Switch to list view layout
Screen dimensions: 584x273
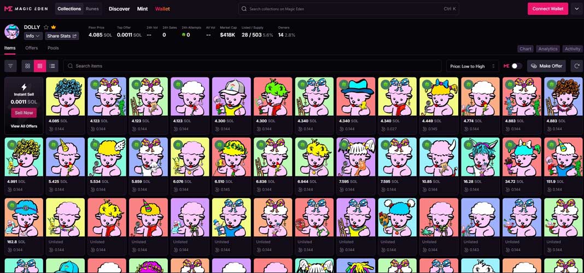click(x=52, y=66)
